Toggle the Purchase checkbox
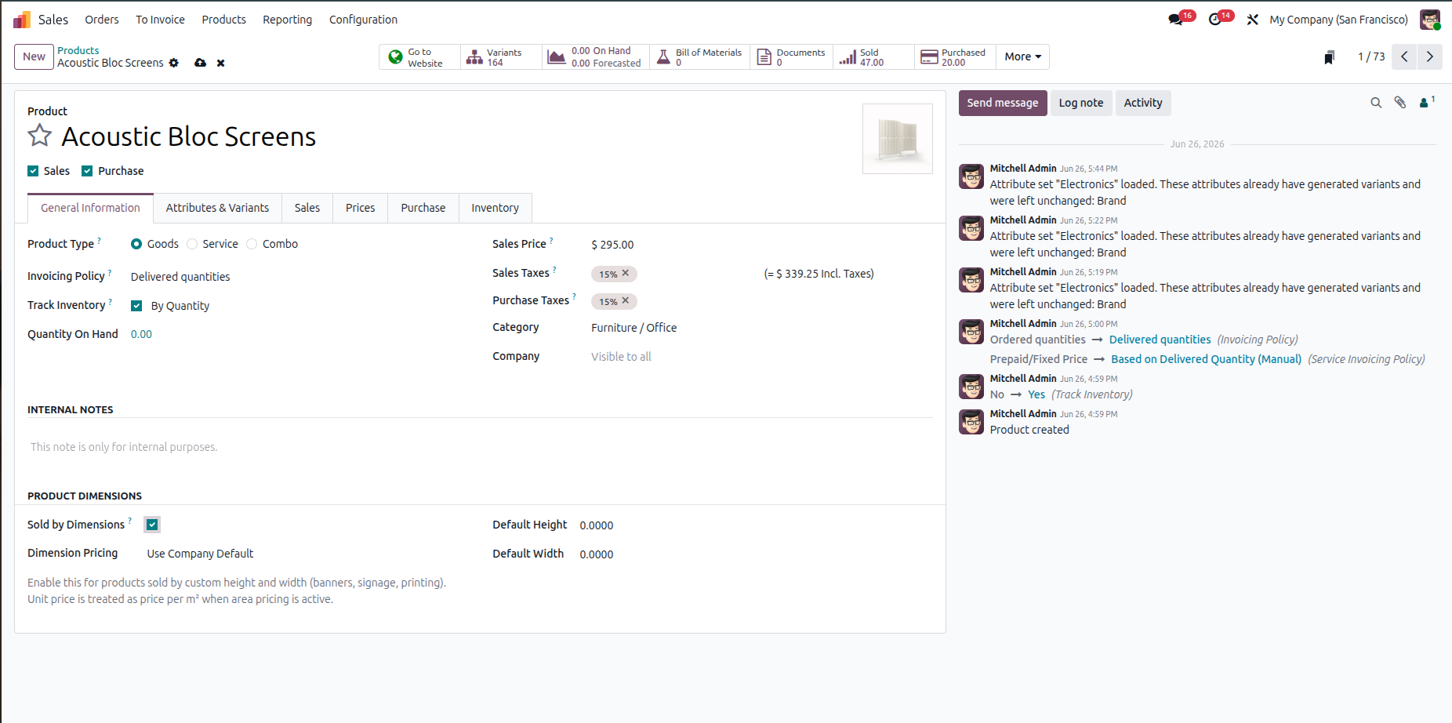 pos(87,171)
